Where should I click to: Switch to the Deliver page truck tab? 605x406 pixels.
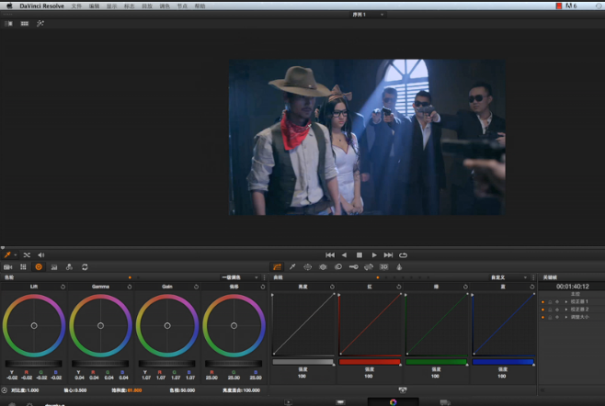point(445,402)
